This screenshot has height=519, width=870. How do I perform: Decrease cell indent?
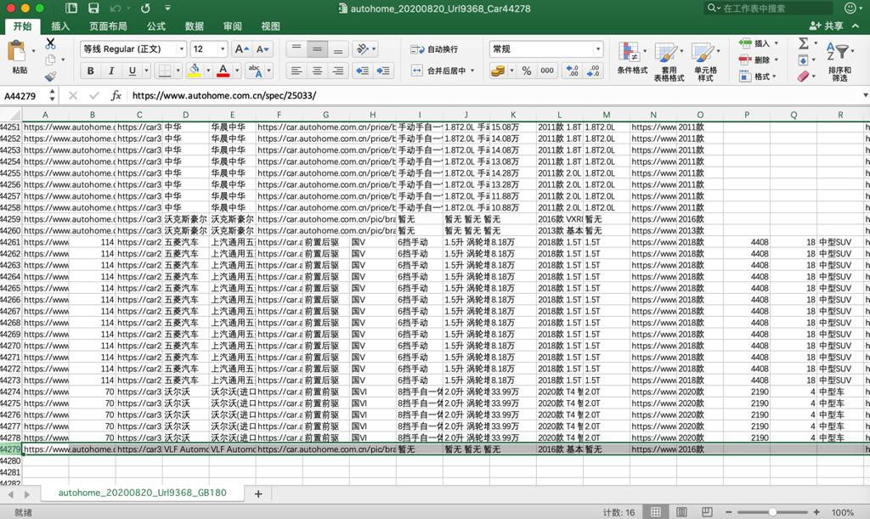pos(362,71)
